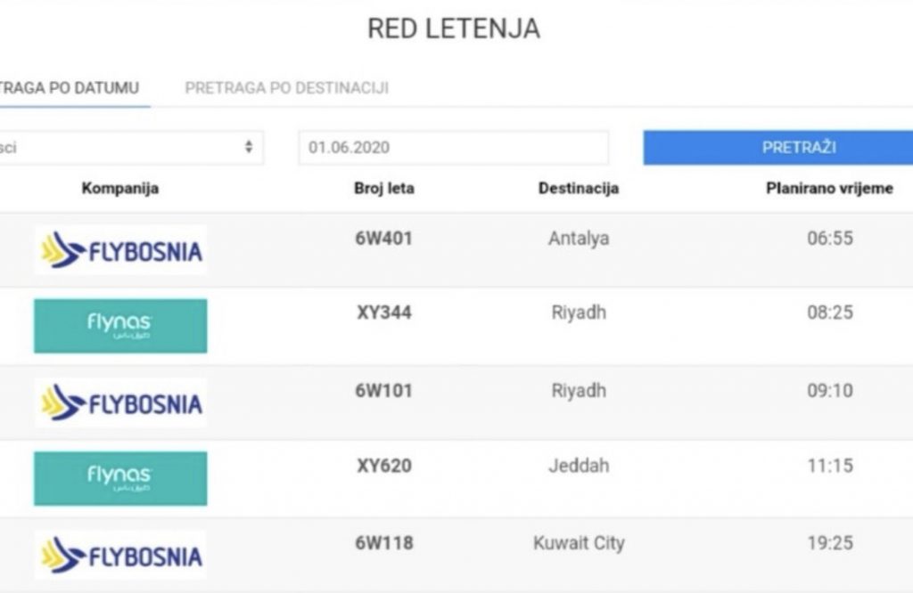913x593 pixels.
Task: Select flight number 6W401
Action: click(383, 239)
